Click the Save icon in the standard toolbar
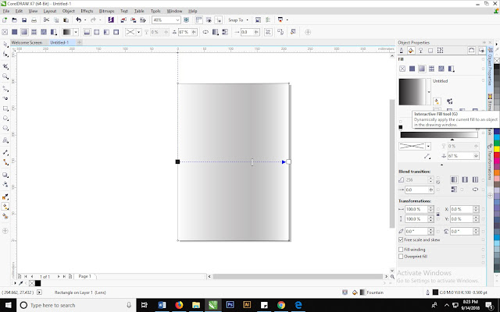The height and width of the screenshot is (312, 500). 26,21
